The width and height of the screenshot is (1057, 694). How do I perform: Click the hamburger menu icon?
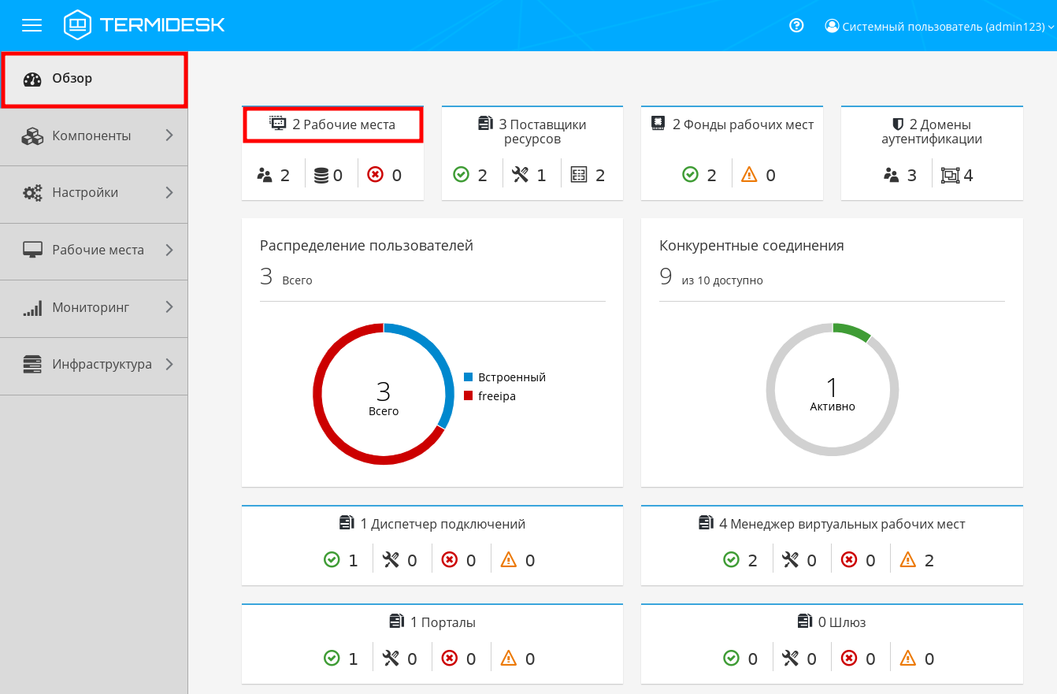(32, 25)
